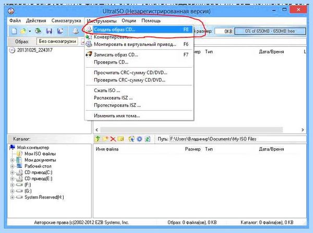
Task: Expand the System Reserved(H:) node
Action: coord(12,198)
